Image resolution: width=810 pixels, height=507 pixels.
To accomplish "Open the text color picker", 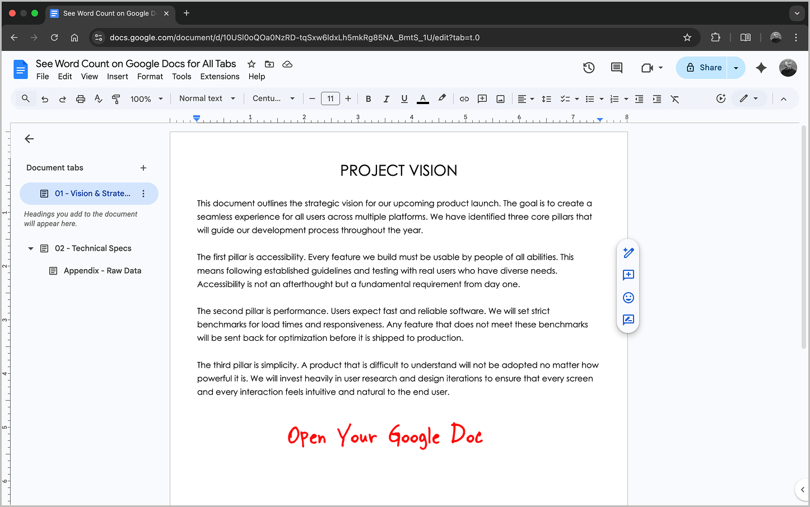I will [422, 98].
